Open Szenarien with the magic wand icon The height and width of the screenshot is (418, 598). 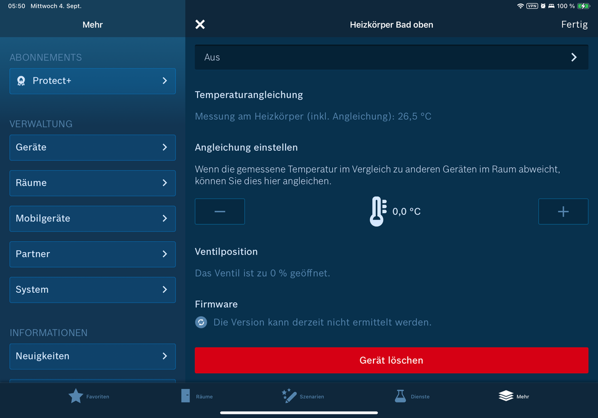pyautogui.click(x=289, y=396)
